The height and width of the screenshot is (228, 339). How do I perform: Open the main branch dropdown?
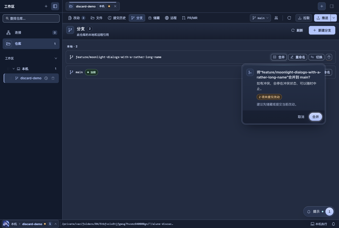point(260,18)
